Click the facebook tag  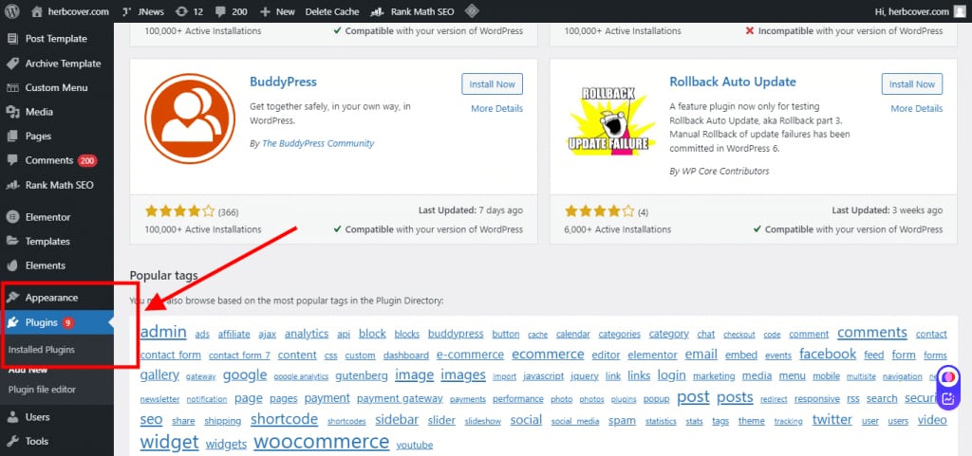point(828,354)
